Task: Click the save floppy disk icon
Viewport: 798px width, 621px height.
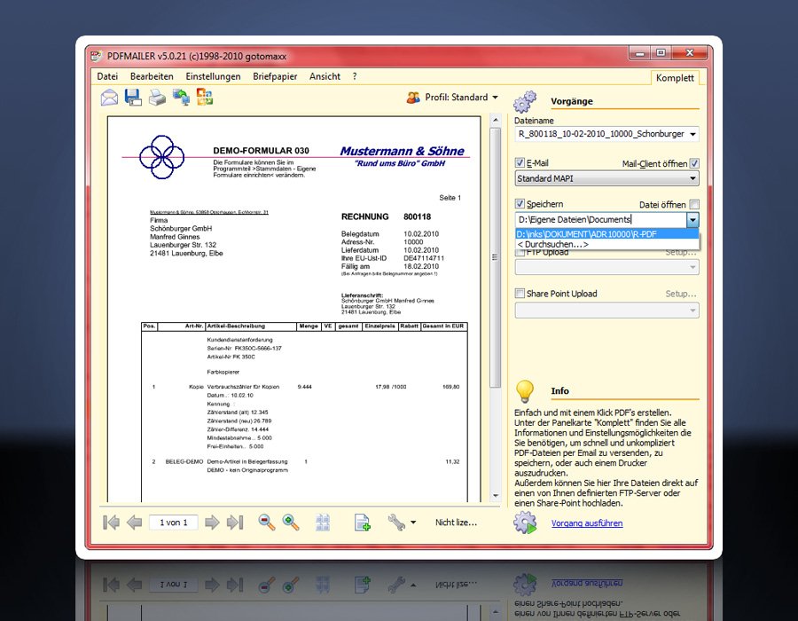Action: point(133,97)
